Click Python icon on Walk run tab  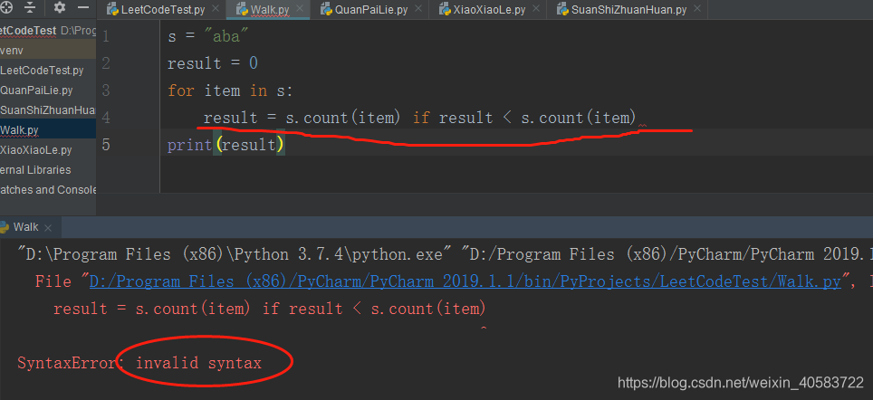[5, 227]
